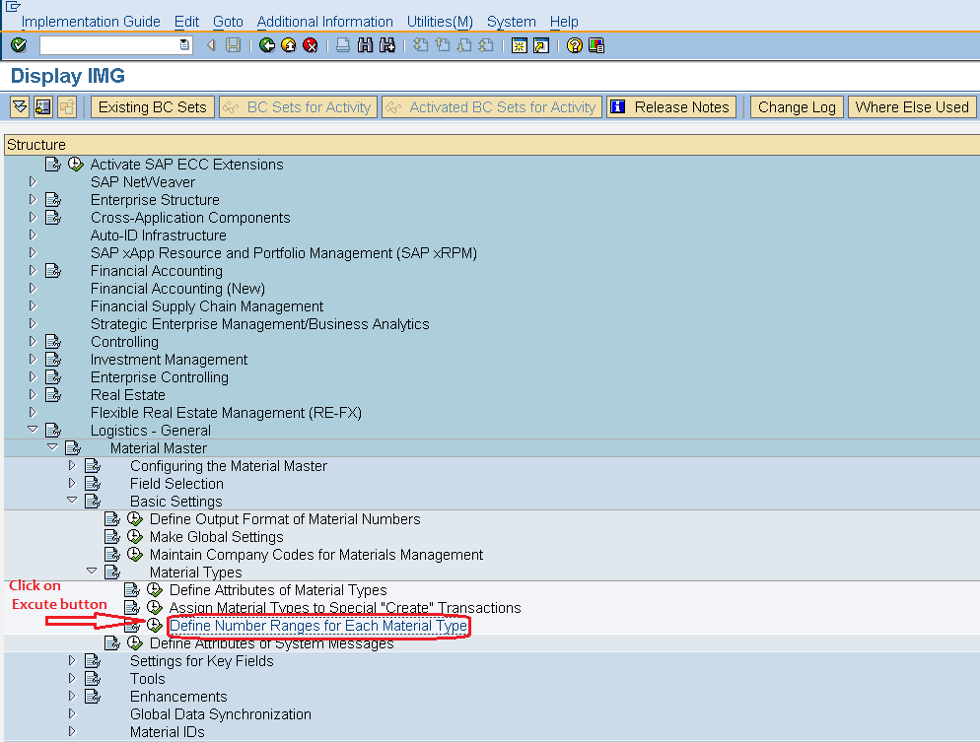This screenshot has width=980, height=742.
Task: Click the green Enter checkmark icon
Action: (x=17, y=44)
